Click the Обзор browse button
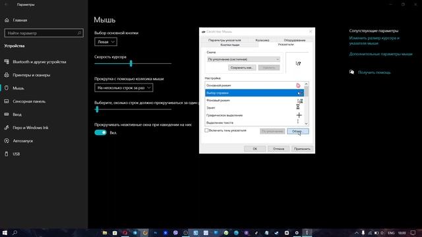Image resolution: width=422 pixels, height=237 pixels. click(297, 132)
